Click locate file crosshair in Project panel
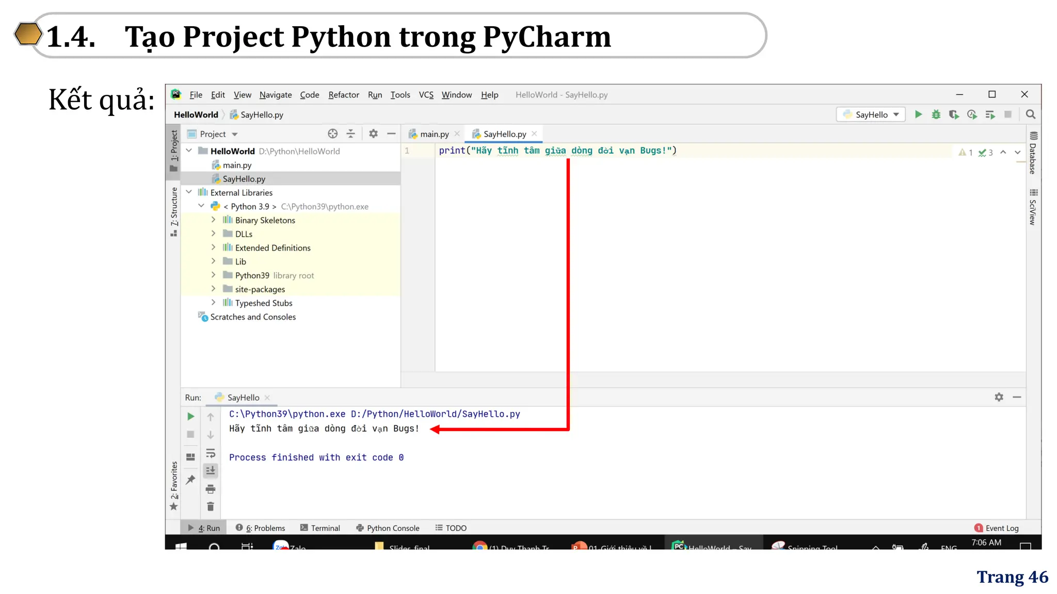The image size is (1057, 594). (x=332, y=134)
